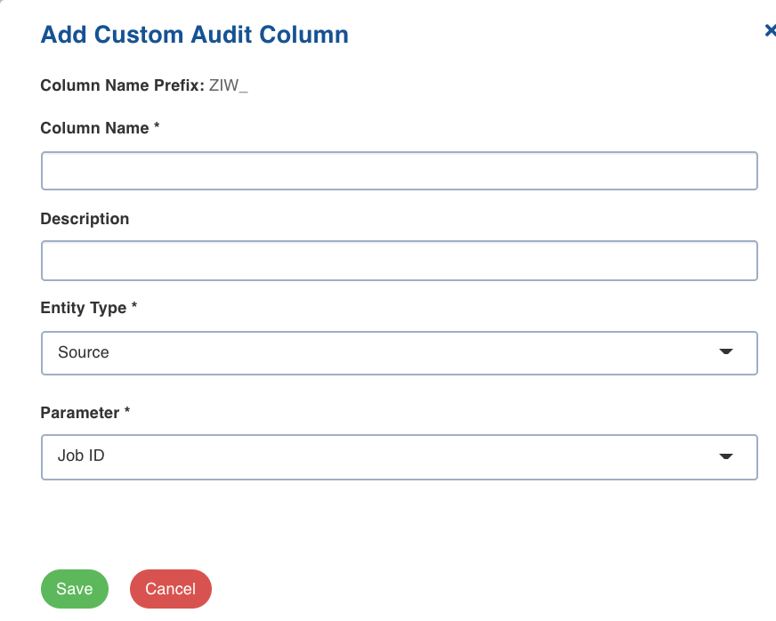Focus the Column Name text field
The height and width of the screenshot is (621, 776).
[x=400, y=171]
